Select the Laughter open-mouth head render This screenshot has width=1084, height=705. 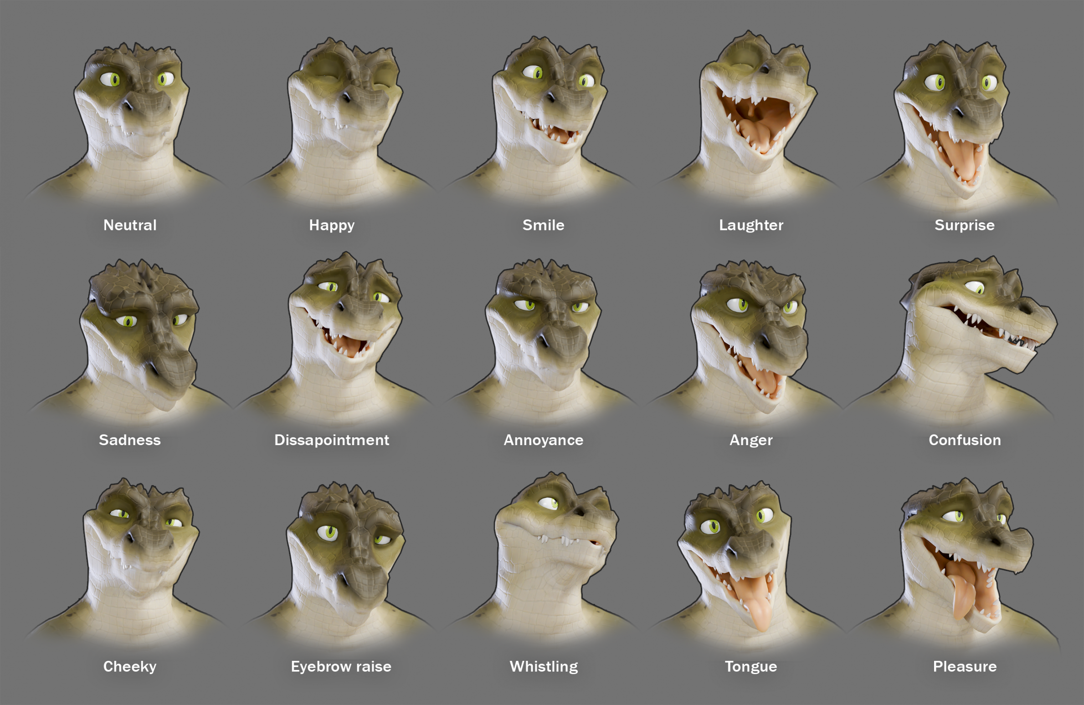756,102
